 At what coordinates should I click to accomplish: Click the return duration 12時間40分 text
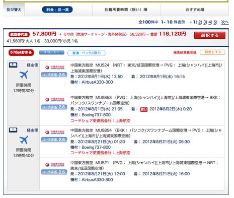(24, 156)
